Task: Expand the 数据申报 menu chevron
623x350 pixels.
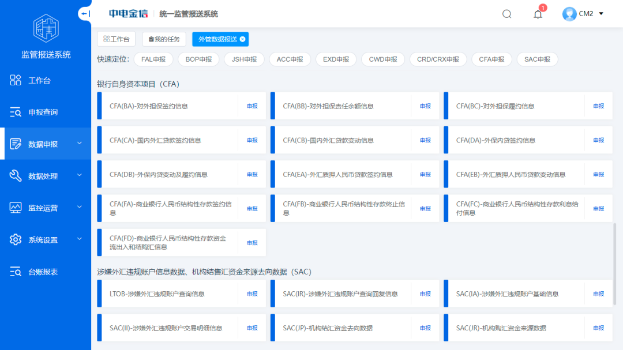Action: point(80,144)
